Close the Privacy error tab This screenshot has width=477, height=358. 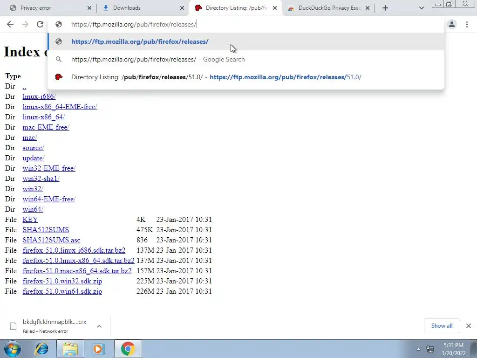(89, 8)
